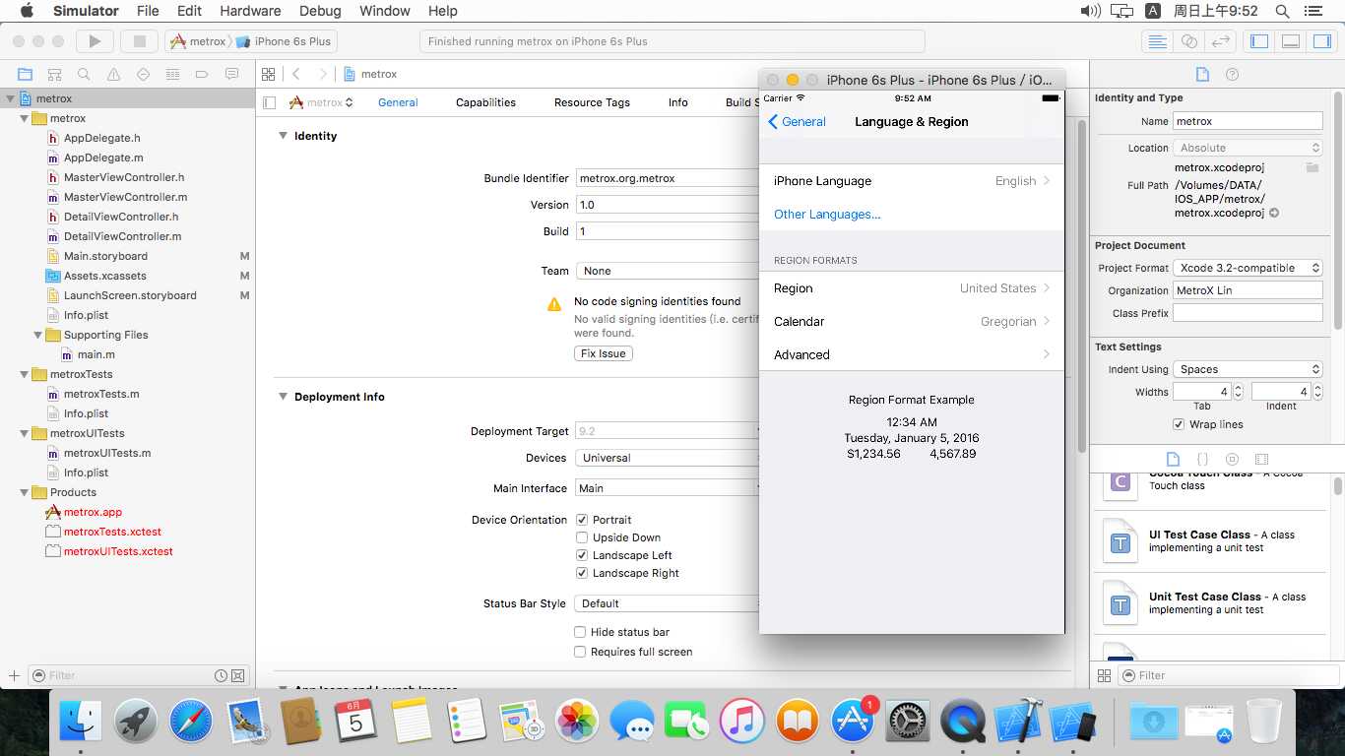Open the App Store from the Dock

pyautogui.click(x=853, y=722)
